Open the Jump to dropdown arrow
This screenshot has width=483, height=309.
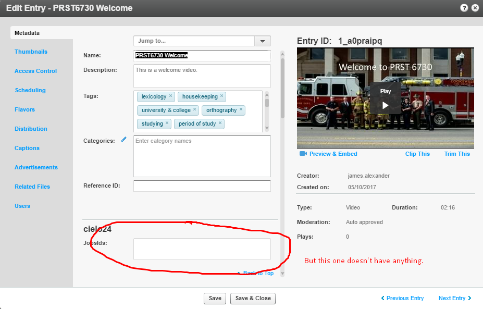point(262,41)
